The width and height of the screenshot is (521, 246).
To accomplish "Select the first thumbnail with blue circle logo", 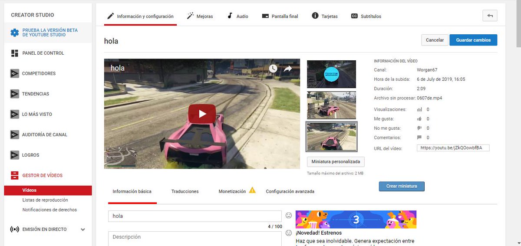I will pyautogui.click(x=332, y=74).
